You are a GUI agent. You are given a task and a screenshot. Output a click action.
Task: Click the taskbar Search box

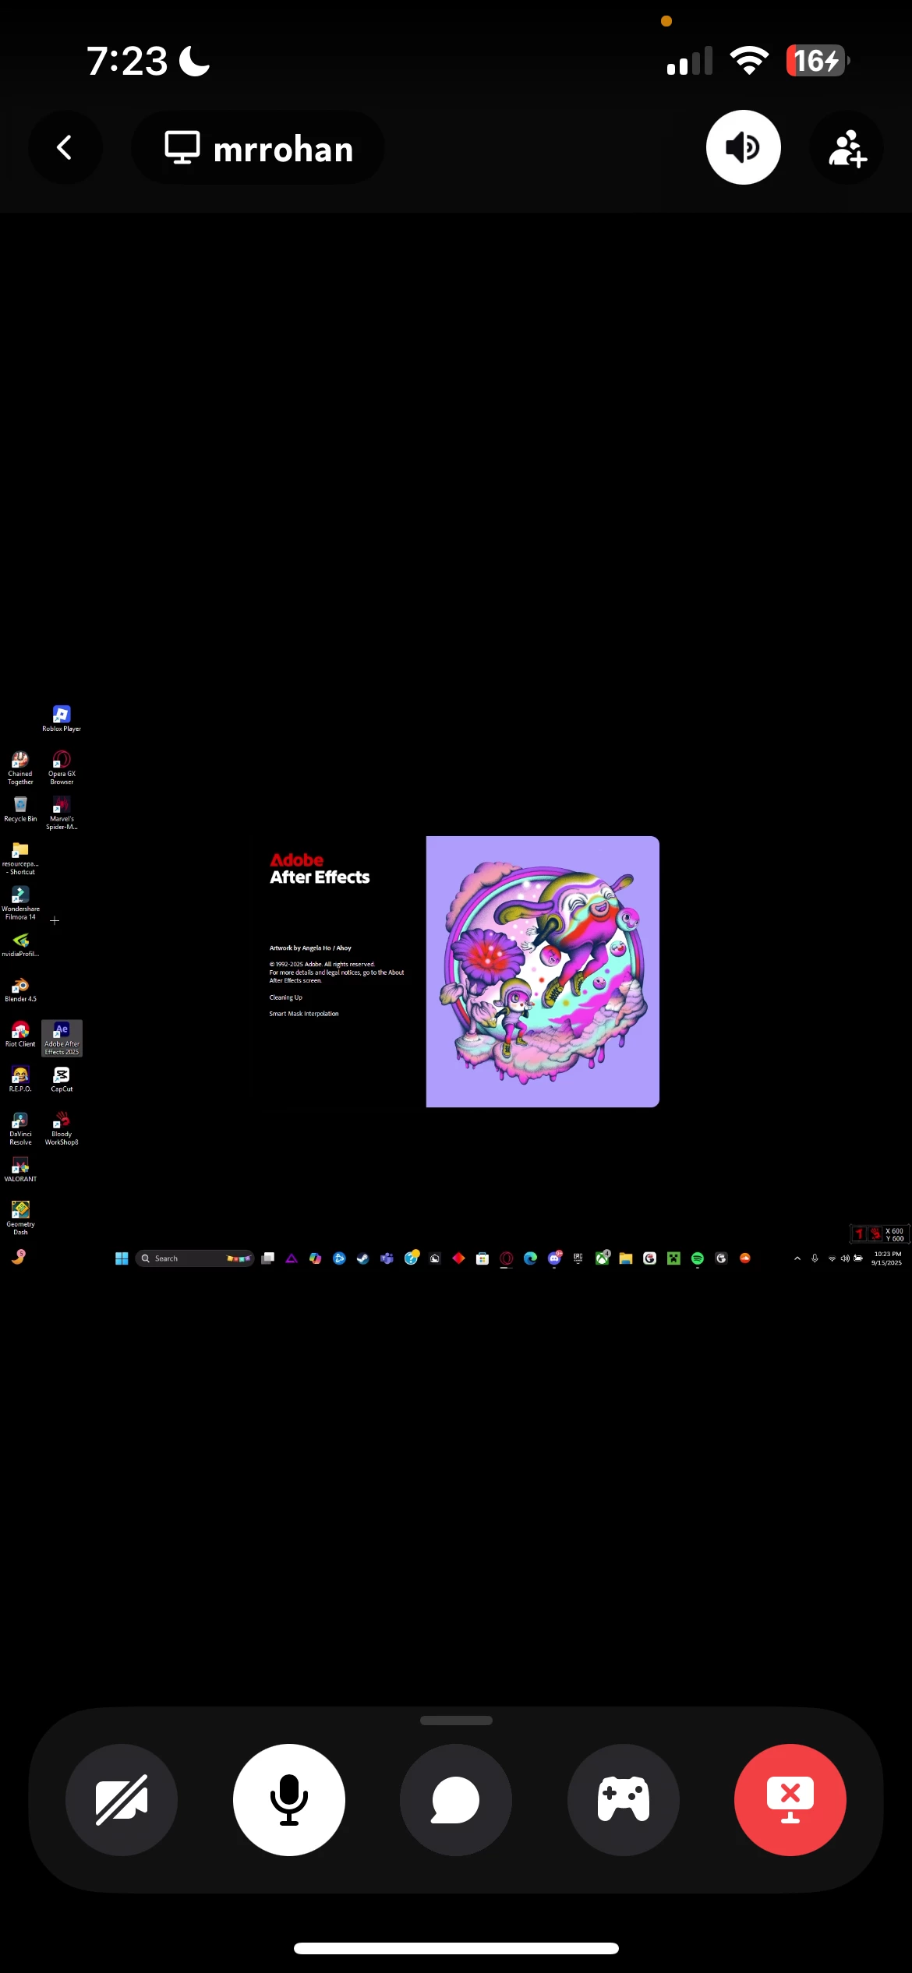(195, 1258)
